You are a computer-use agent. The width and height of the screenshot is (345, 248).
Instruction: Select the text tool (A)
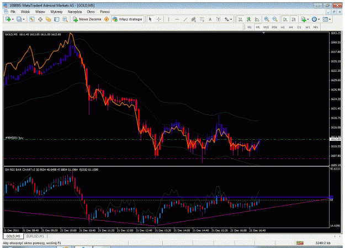pos(210,19)
